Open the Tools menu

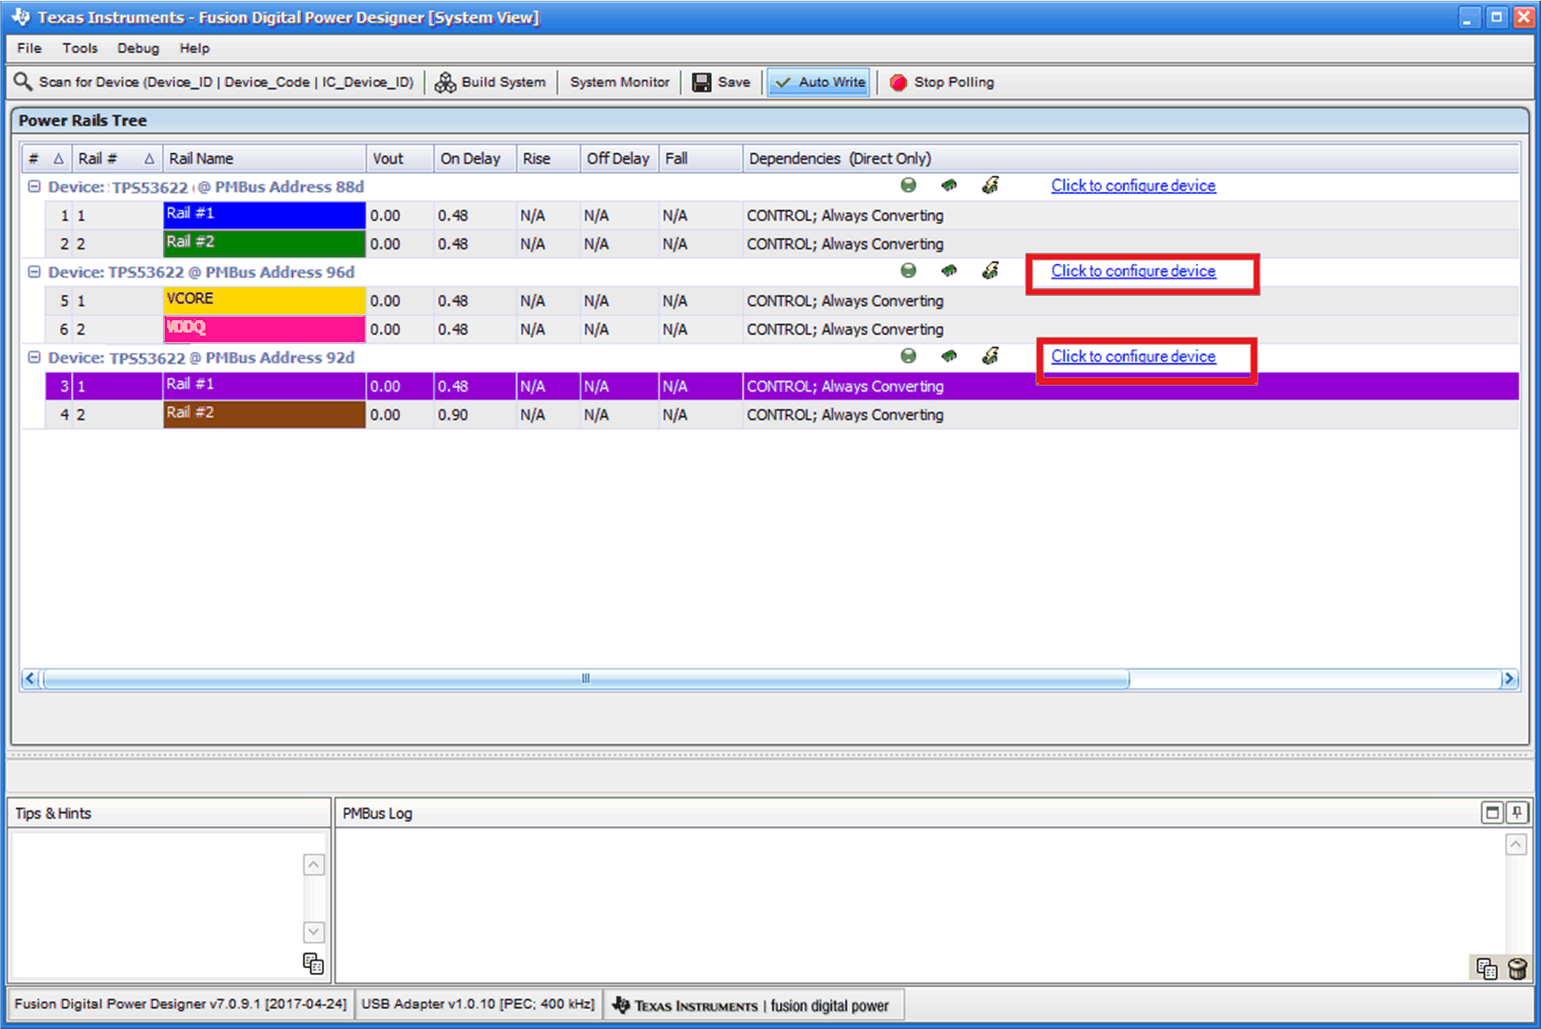(80, 48)
